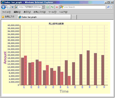The height and width of the screenshot is (98, 115).
Task: Click the compatibility view page icon
Action: coord(48,7)
